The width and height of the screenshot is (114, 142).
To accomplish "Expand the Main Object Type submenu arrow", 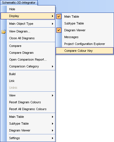I will (53, 24).
